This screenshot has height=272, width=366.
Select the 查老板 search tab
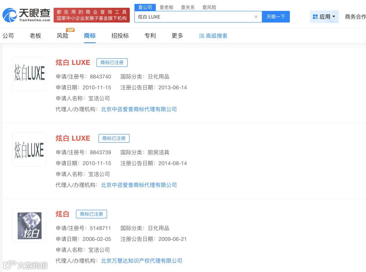click(x=166, y=7)
